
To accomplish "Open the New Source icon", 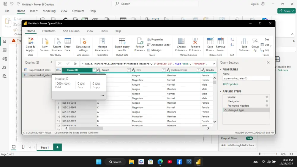I will click(x=45, y=41).
